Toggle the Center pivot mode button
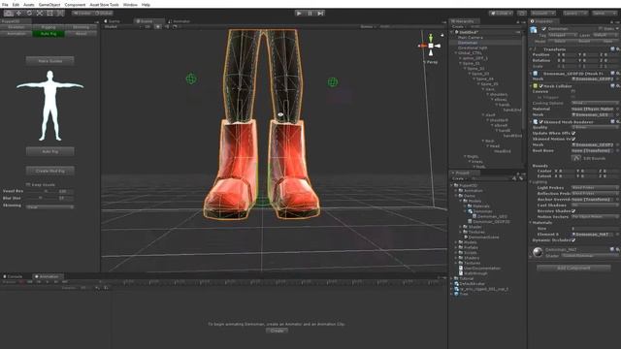The image size is (621, 349). (82, 13)
